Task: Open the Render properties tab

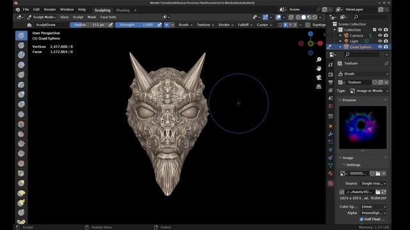Action: tap(331, 74)
